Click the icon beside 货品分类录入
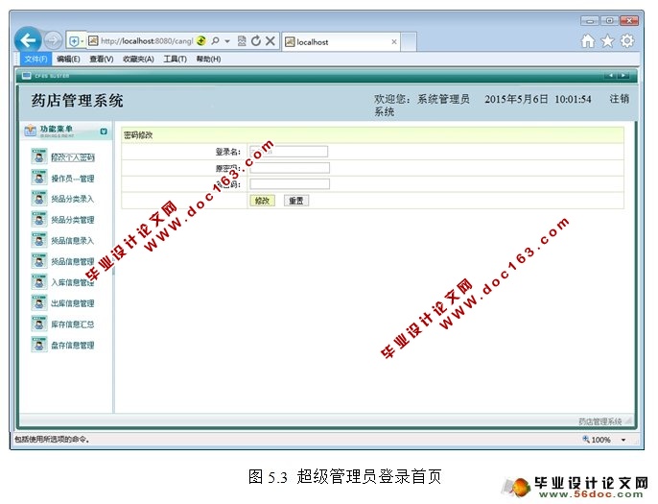This screenshot has height=504, width=658. pyautogui.click(x=39, y=198)
